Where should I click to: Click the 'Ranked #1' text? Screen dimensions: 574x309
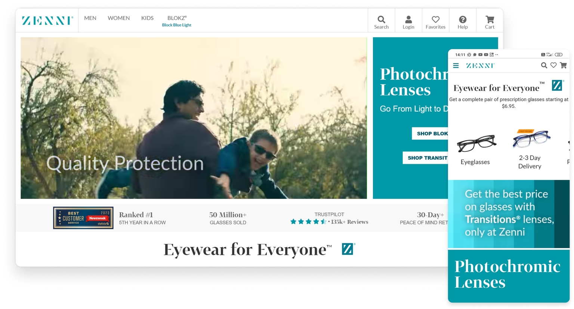pyautogui.click(x=136, y=215)
